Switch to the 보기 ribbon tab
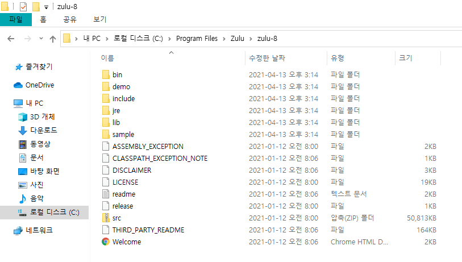 coord(99,20)
